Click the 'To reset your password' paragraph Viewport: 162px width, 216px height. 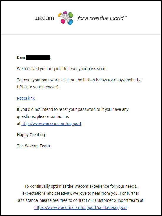[79, 83]
